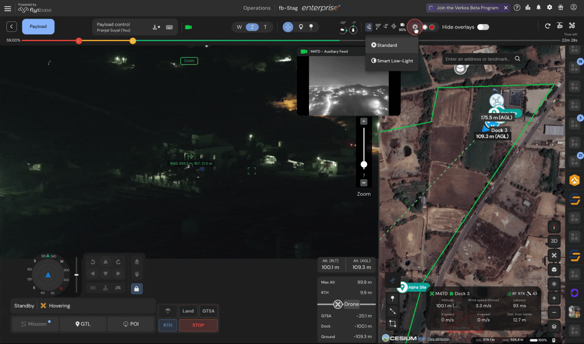Image resolution: width=584 pixels, height=344 pixels.
Task: Zoom in on the map
Action: (x=554, y=298)
